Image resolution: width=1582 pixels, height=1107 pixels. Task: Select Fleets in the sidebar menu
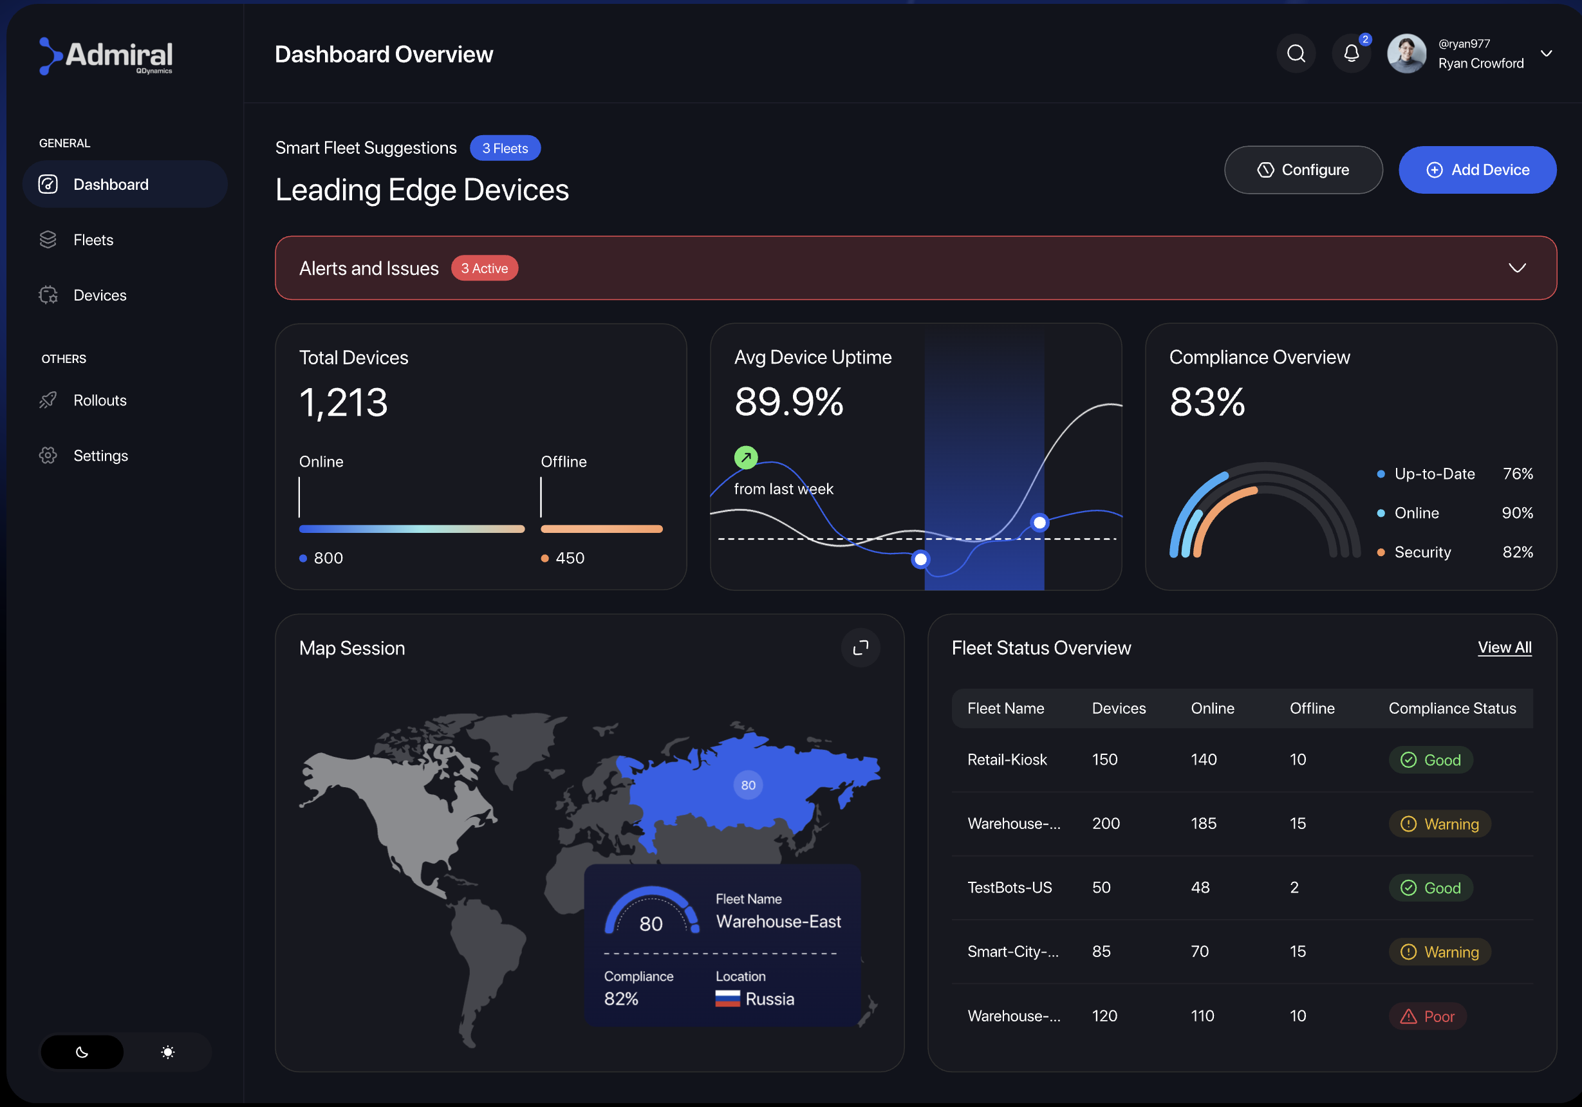[93, 239]
